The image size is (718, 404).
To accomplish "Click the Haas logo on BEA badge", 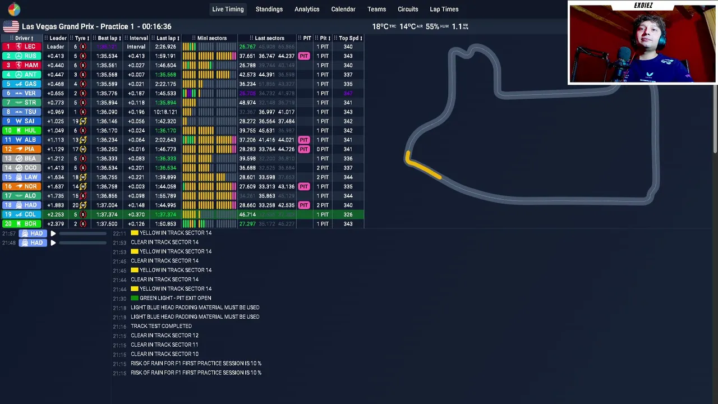I will point(19,159).
